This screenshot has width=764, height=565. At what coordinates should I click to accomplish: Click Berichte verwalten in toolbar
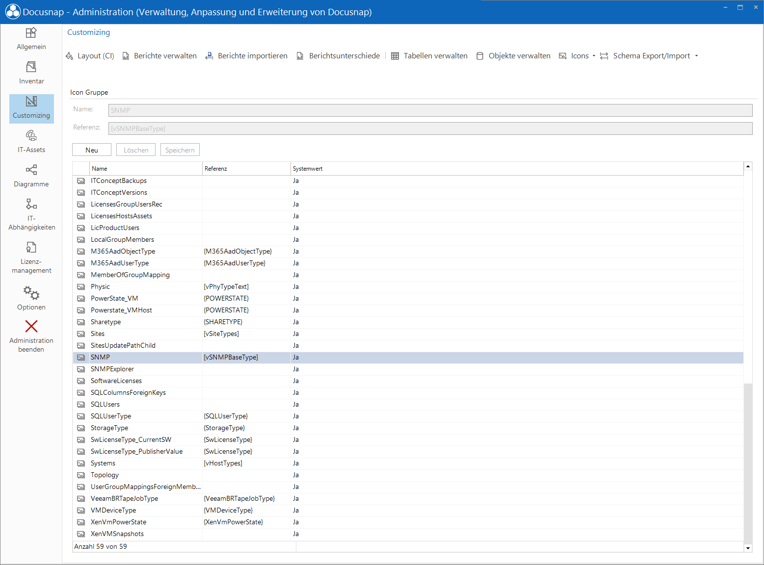(x=159, y=56)
